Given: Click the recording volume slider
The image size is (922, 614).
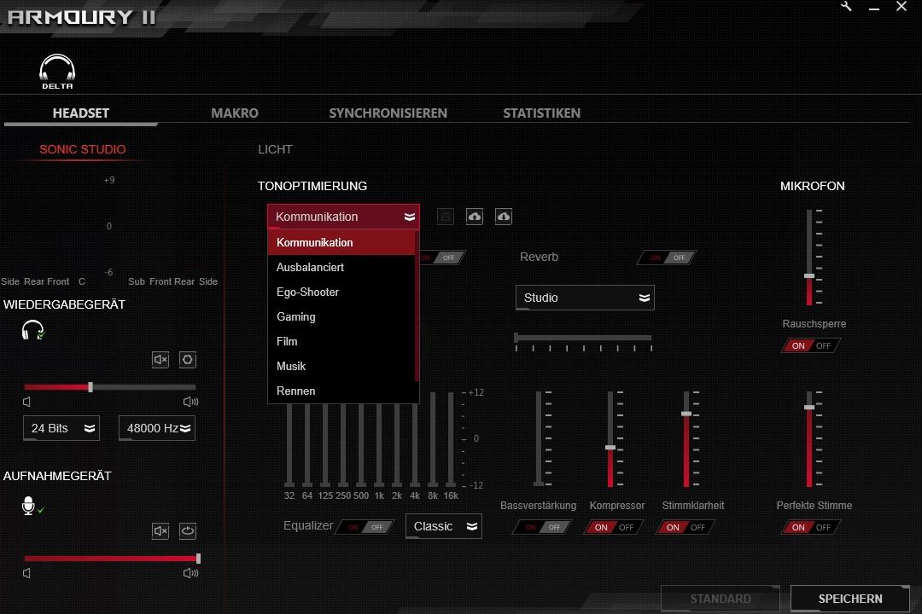Looking at the screenshot, I should click(112, 559).
